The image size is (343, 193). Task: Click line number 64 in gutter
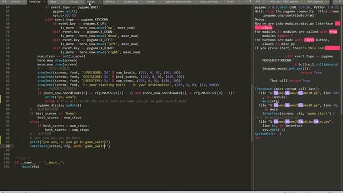[x=8, y=7]
